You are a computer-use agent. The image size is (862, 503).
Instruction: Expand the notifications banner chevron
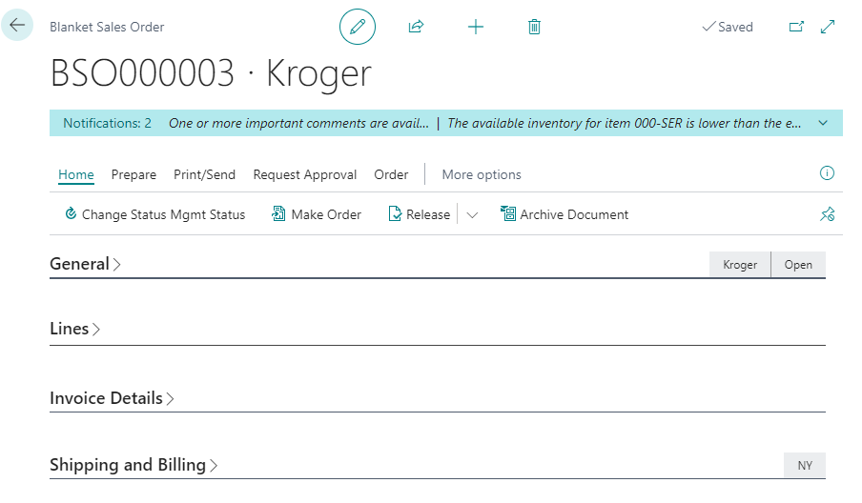pyautogui.click(x=823, y=123)
